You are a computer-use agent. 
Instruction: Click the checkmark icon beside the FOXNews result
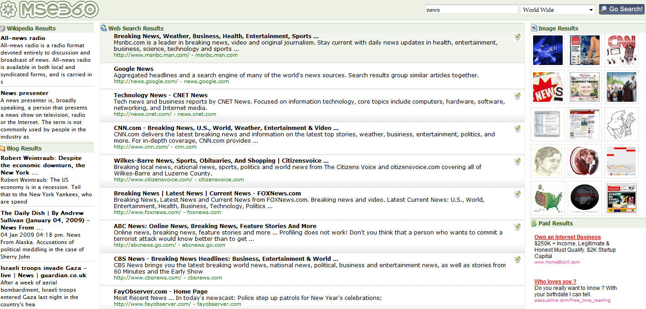[517, 194]
